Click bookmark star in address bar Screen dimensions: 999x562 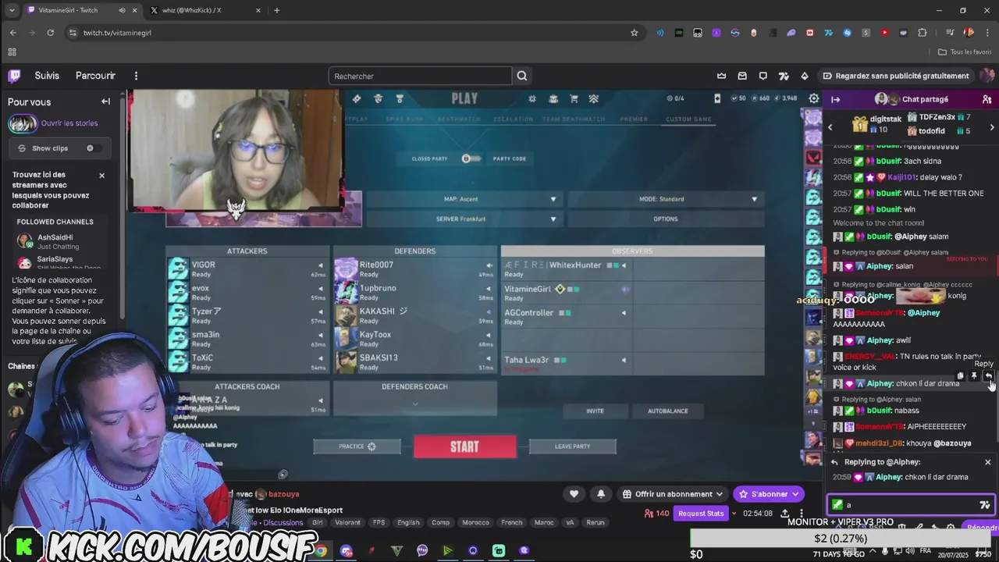(x=635, y=33)
